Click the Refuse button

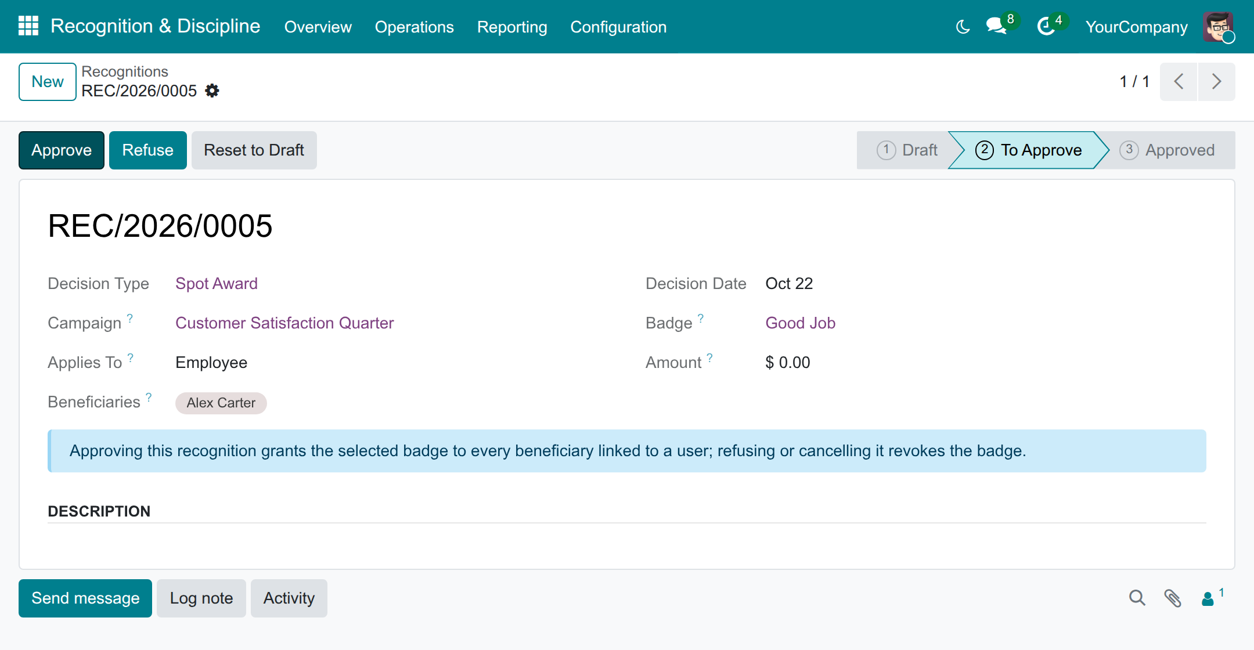click(148, 150)
